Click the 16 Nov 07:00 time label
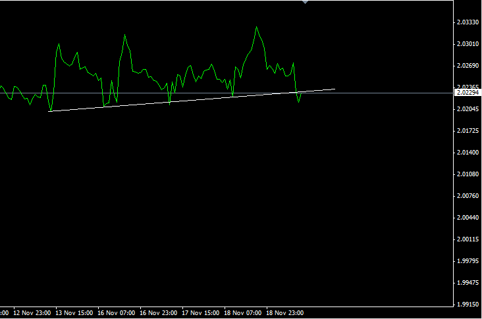 (116, 313)
